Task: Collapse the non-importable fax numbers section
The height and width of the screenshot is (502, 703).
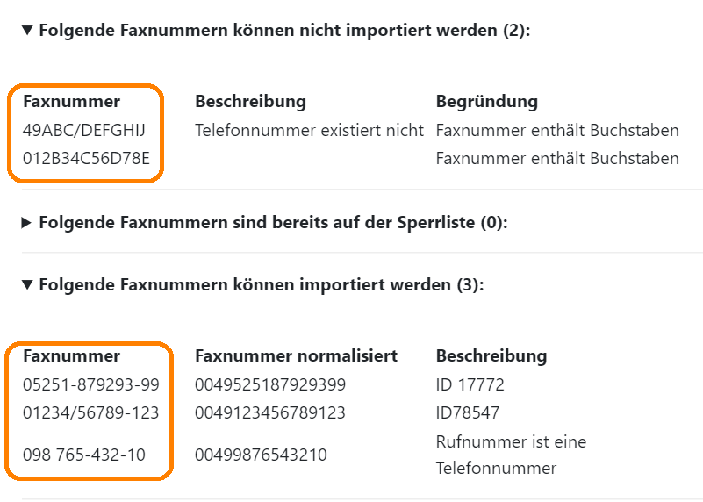Action: pyautogui.click(x=27, y=31)
